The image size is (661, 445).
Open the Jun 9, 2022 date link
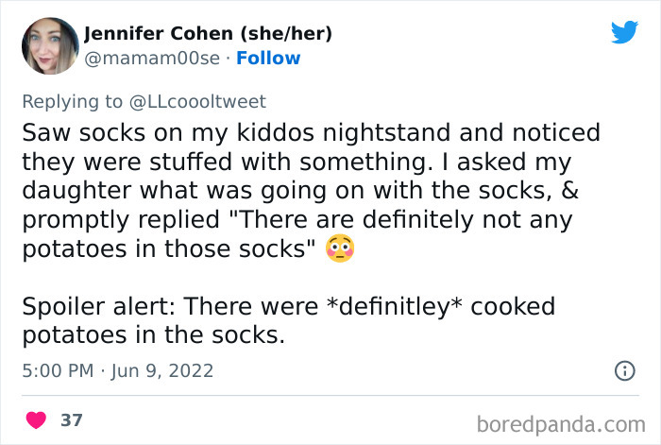click(x=161, y=371)
